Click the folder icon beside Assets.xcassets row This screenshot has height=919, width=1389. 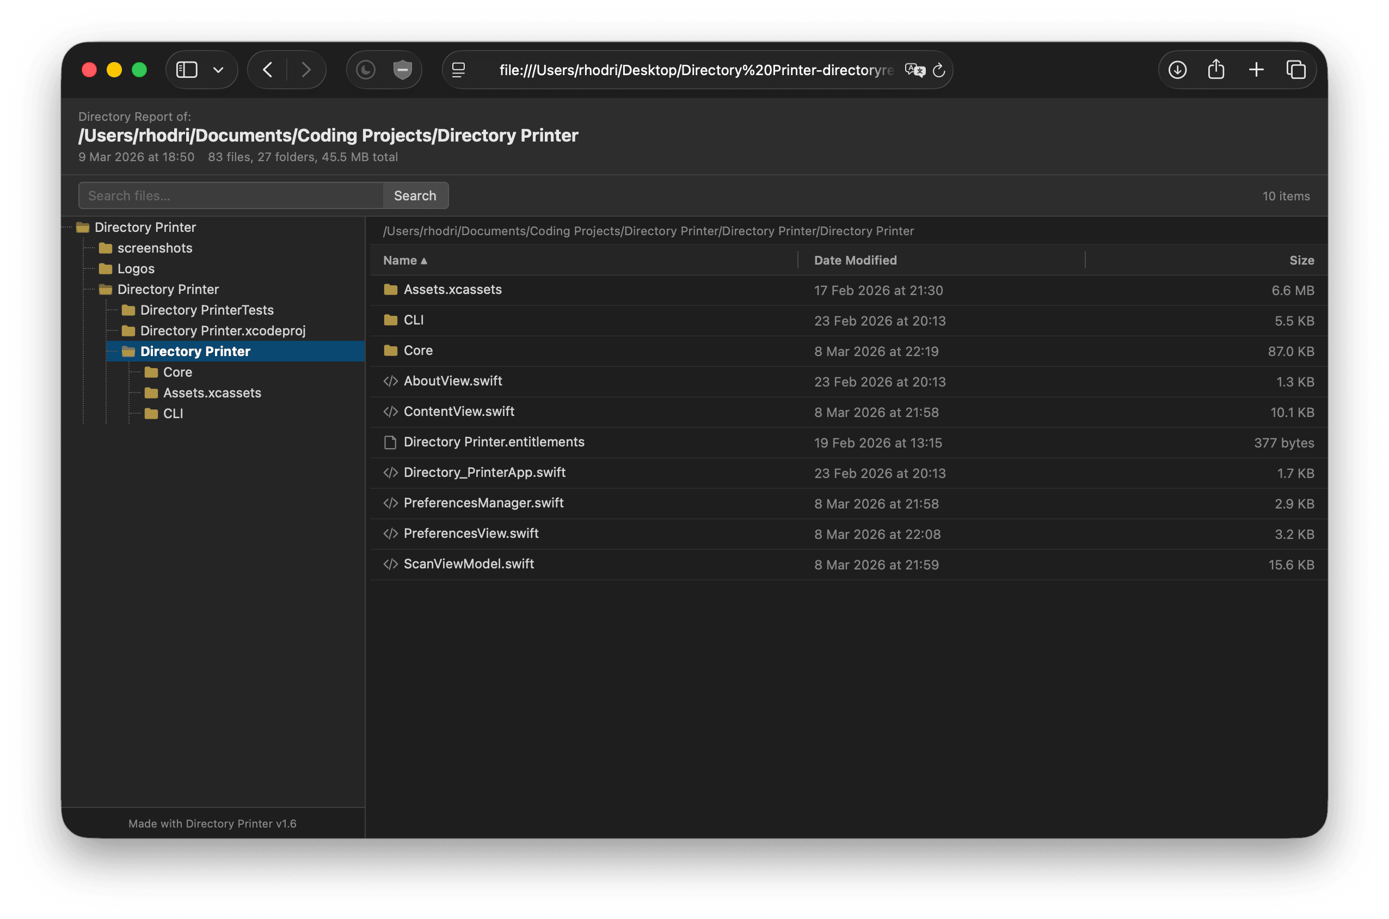pos(390,290)
